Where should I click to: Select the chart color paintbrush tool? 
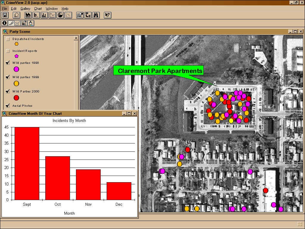31,23
